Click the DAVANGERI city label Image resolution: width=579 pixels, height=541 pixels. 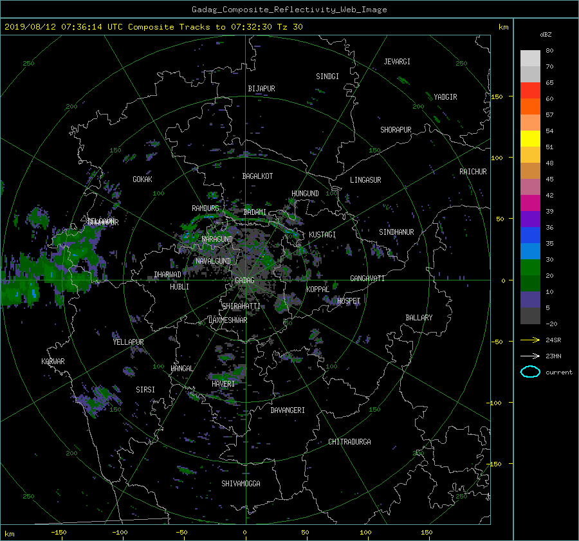(x=288, y=410)
